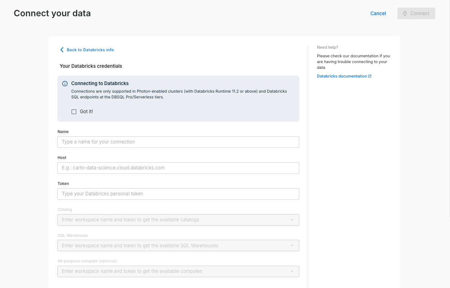Open the All-purpose compute selection field
The height and width of the screenshot is (288, 450).
[x=173, y=271]
